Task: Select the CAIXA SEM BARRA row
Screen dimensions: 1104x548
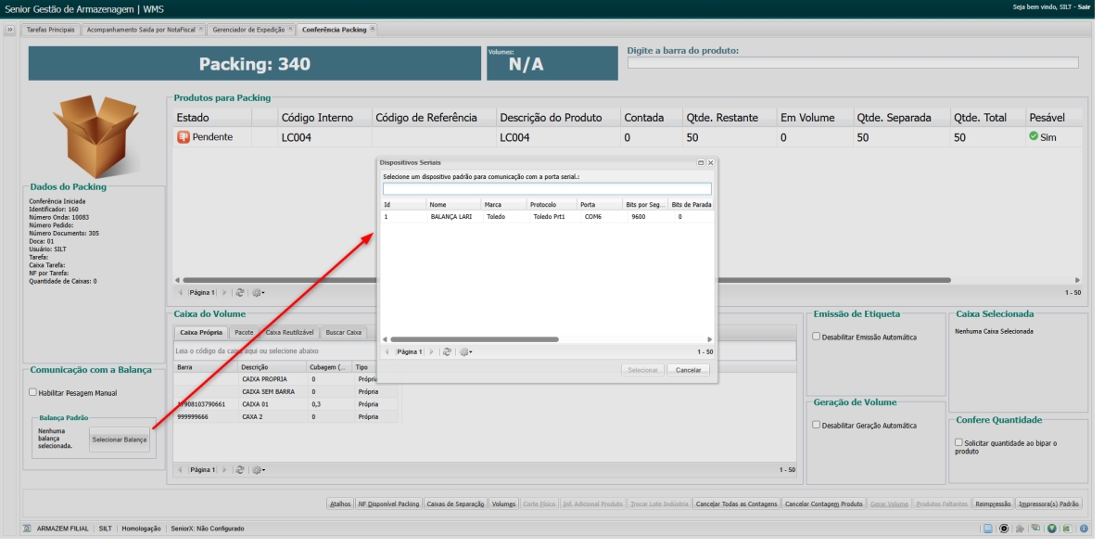Action: point(286,391)
